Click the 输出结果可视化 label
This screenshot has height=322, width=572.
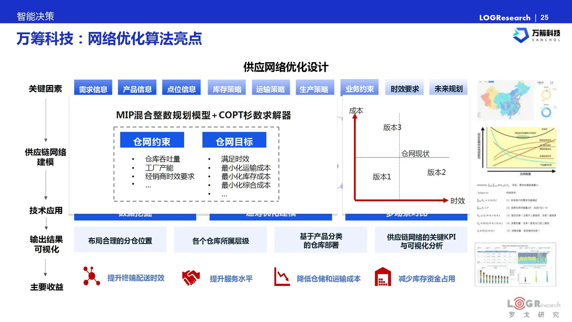(46, 244)
